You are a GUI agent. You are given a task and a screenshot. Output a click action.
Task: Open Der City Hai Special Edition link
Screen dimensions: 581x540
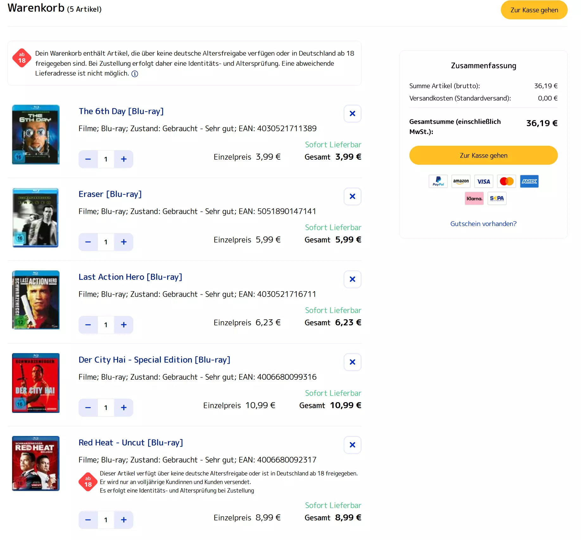coord(154,360)
